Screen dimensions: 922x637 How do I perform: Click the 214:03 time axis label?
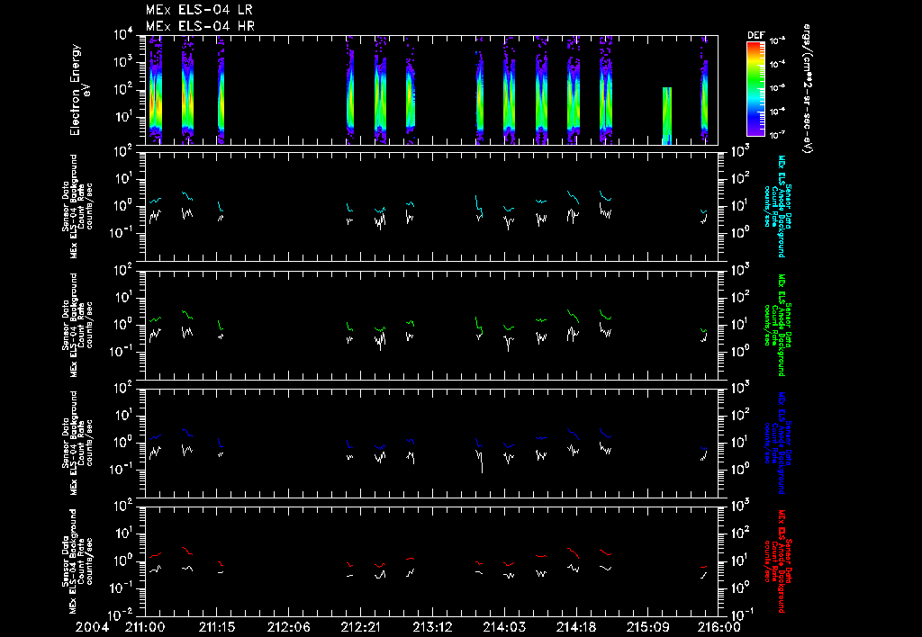(504, 627)
